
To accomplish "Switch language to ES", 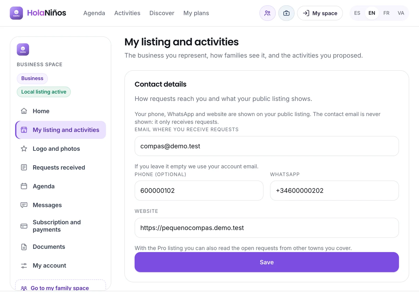I will click(357, 13).
